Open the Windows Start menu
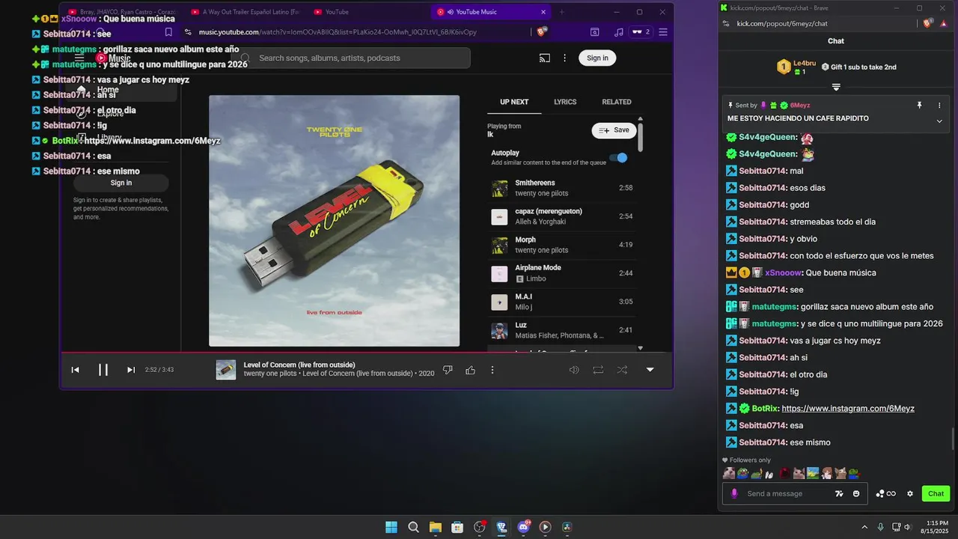This screenshot has width=958, height=539. pyautogui.click(x=391, y=527)
